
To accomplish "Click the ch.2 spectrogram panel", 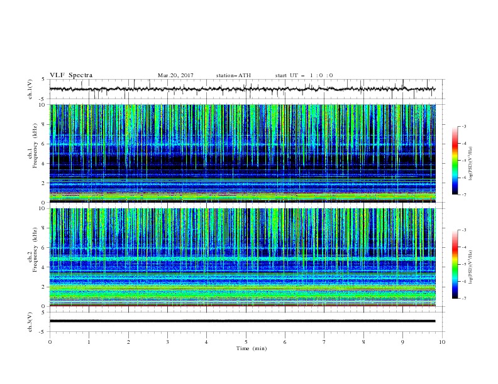I will [x=242, y=257].
